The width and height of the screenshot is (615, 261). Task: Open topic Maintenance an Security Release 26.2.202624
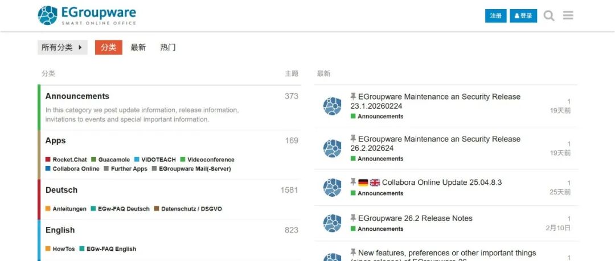pyautogui.click(x=436, y=143)
